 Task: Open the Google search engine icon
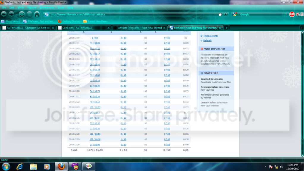234,14
